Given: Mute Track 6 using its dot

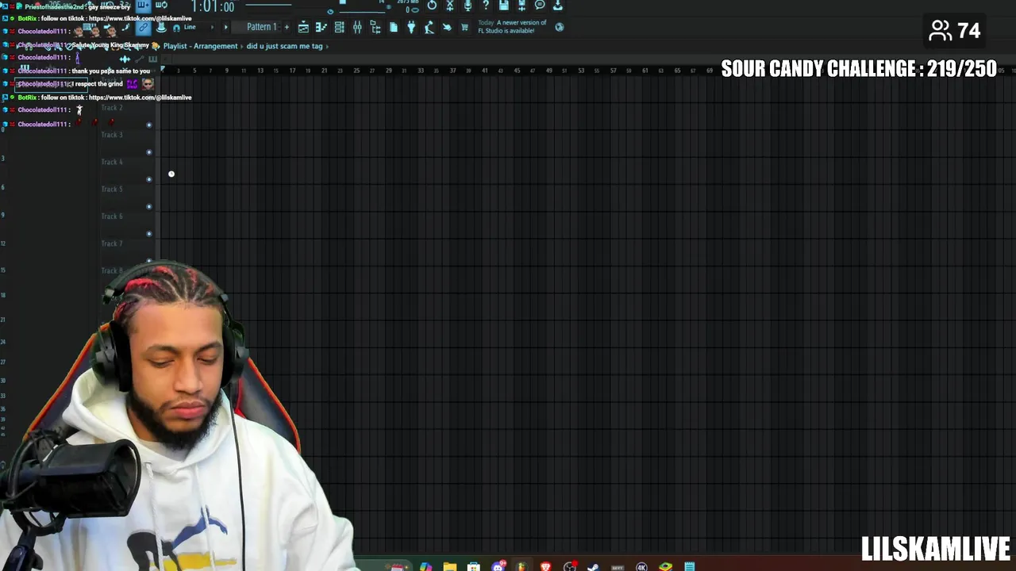Looking at the screenshot, I should point(148,234).
